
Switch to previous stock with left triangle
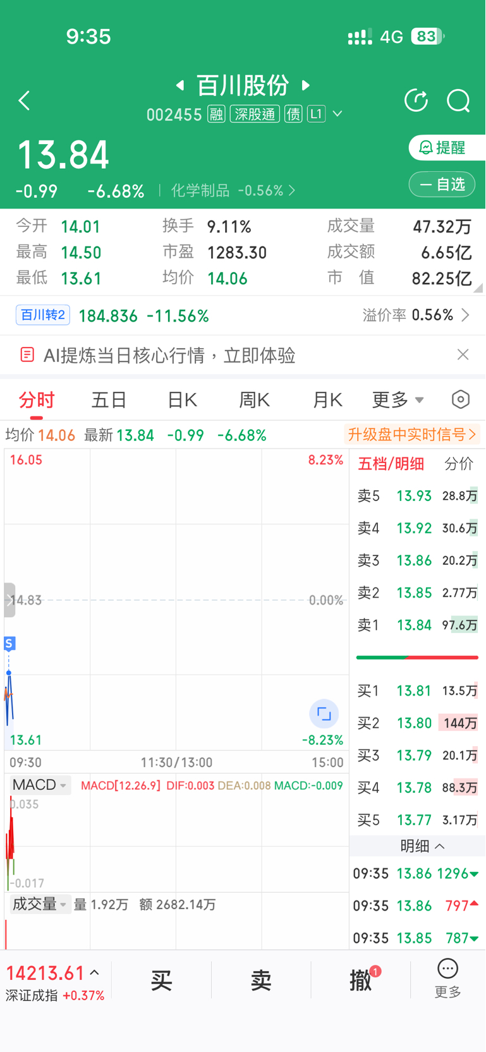pyautogui.click(x=180, y=85)
